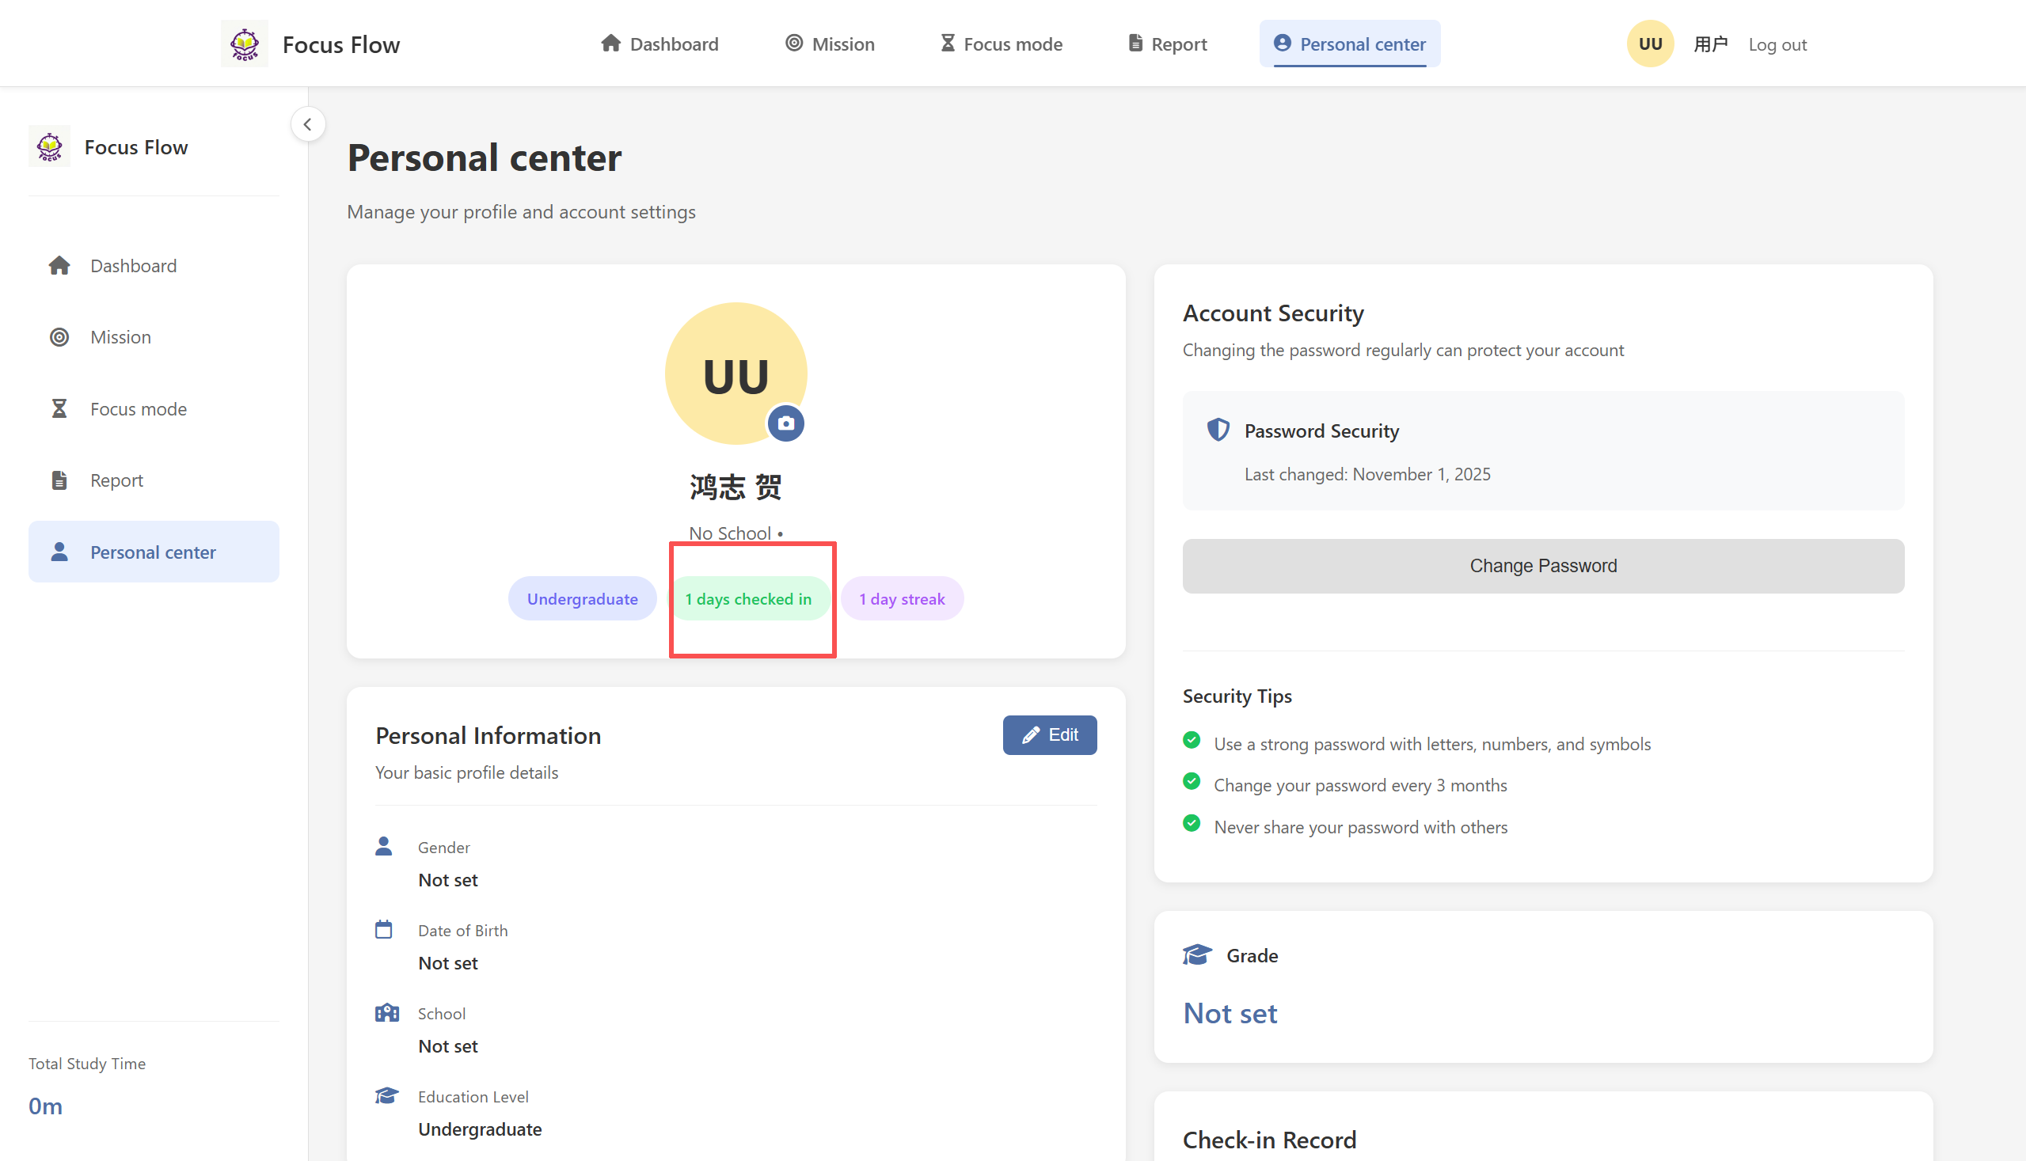Select the Personal center sidebar item

tap(153, 552)
